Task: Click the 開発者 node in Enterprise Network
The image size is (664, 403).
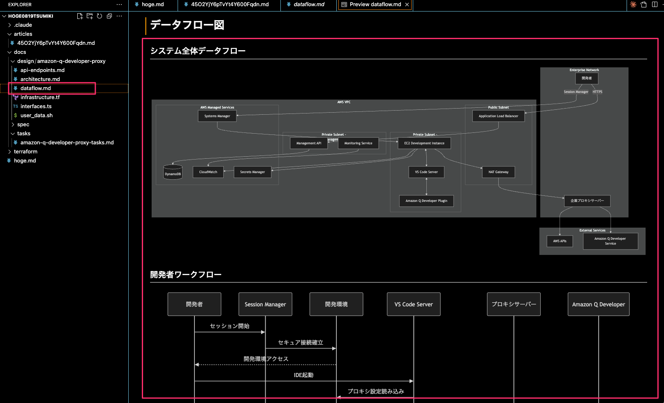Action: coord(587,78)
